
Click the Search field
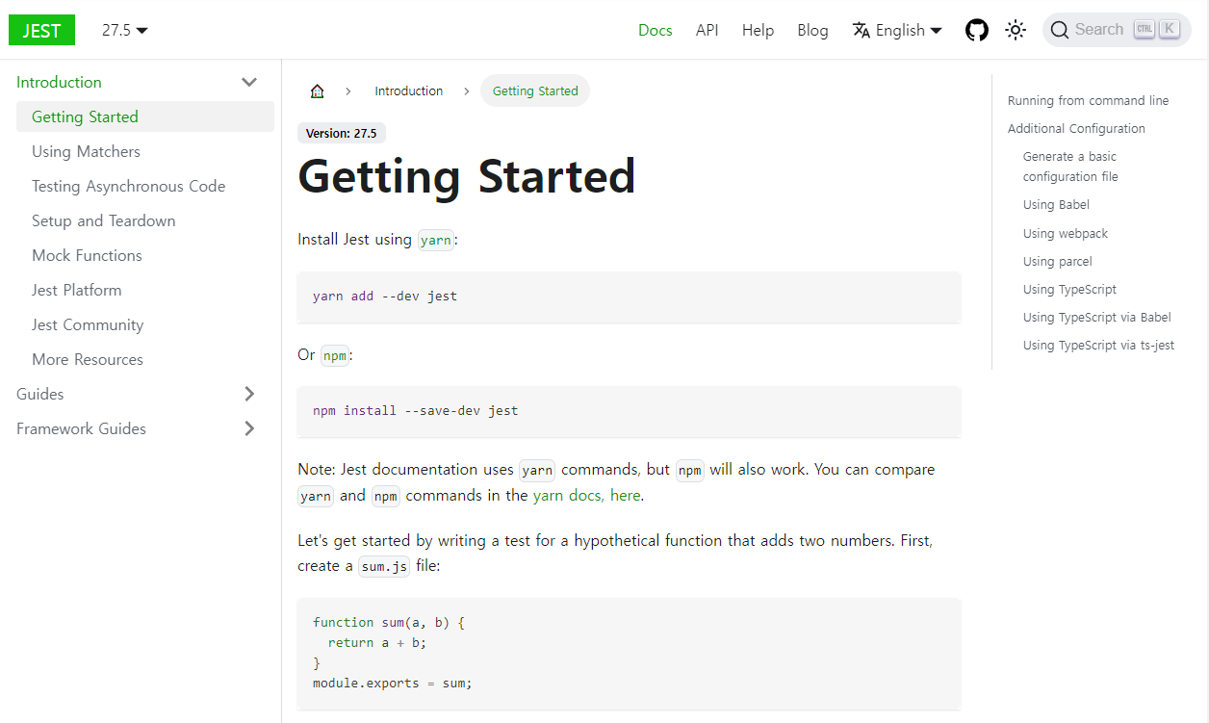[x=1117, y=30]
